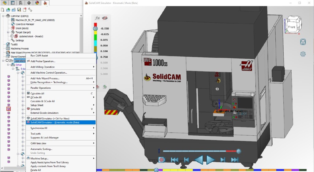Screen dimensions: 314x172
Task: Click the open folder green arrow icon
Action: click(8, 9)
